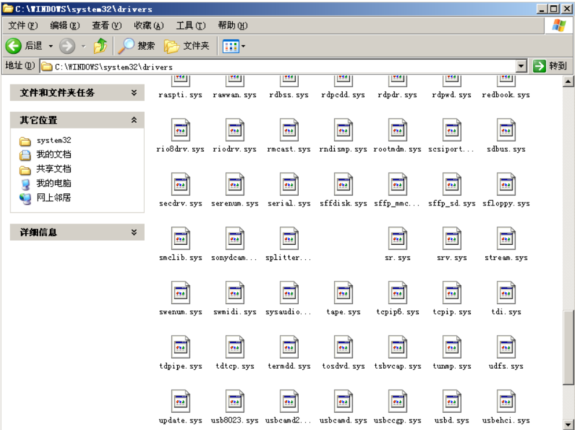Select the sfloppy.sys file icon
This screenshot has height=430, width=575.
tap(506, 185)
